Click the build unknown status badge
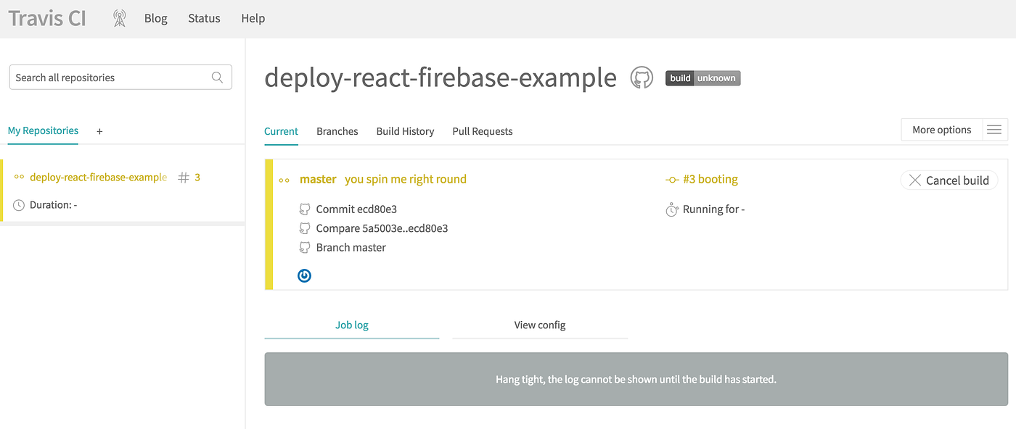The height and width of the screenshot is (429, 1016). coord(702,78)
